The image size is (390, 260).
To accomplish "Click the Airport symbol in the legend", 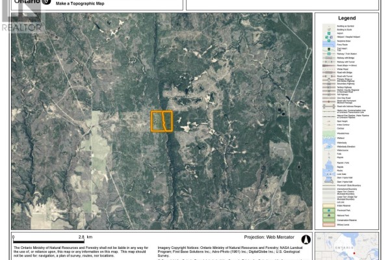I will pos(329,33).
